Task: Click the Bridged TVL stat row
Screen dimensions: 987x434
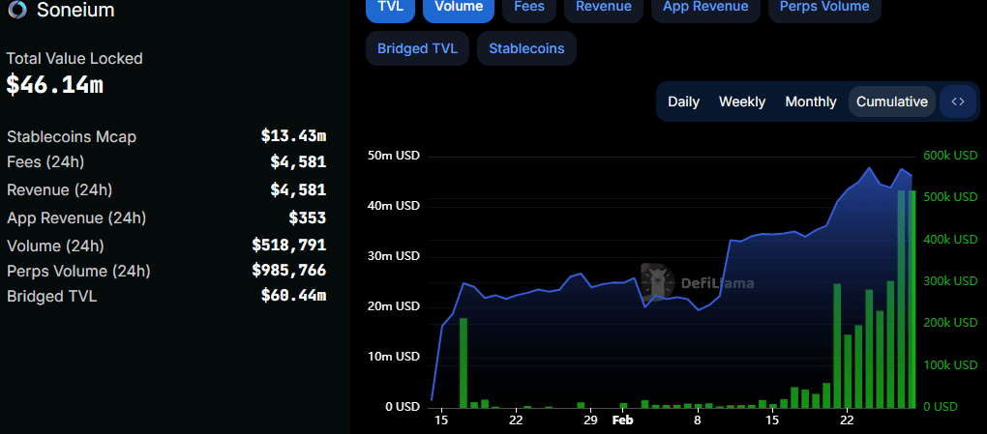Action: (165, 296)
